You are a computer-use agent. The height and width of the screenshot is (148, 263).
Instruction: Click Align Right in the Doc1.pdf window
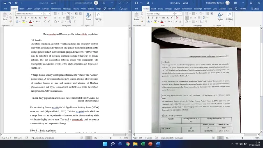click(64, 18)
